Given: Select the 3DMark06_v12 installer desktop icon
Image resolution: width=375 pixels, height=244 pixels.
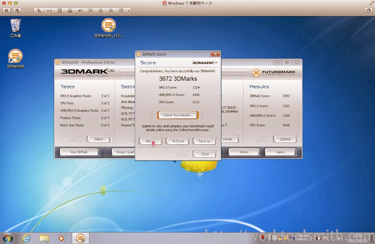Looking at the screenshot, I should pyautogui.click(x=108, y=28).
